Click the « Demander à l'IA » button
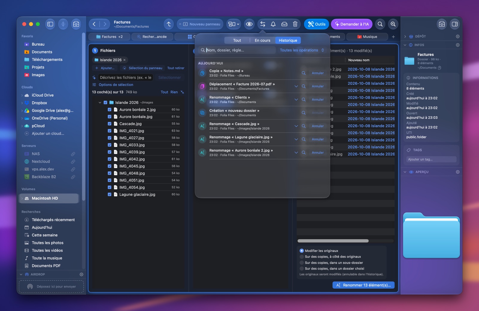The height and width of the screenshot is (311, 479). pyautogui.click(x=352, y=24)
